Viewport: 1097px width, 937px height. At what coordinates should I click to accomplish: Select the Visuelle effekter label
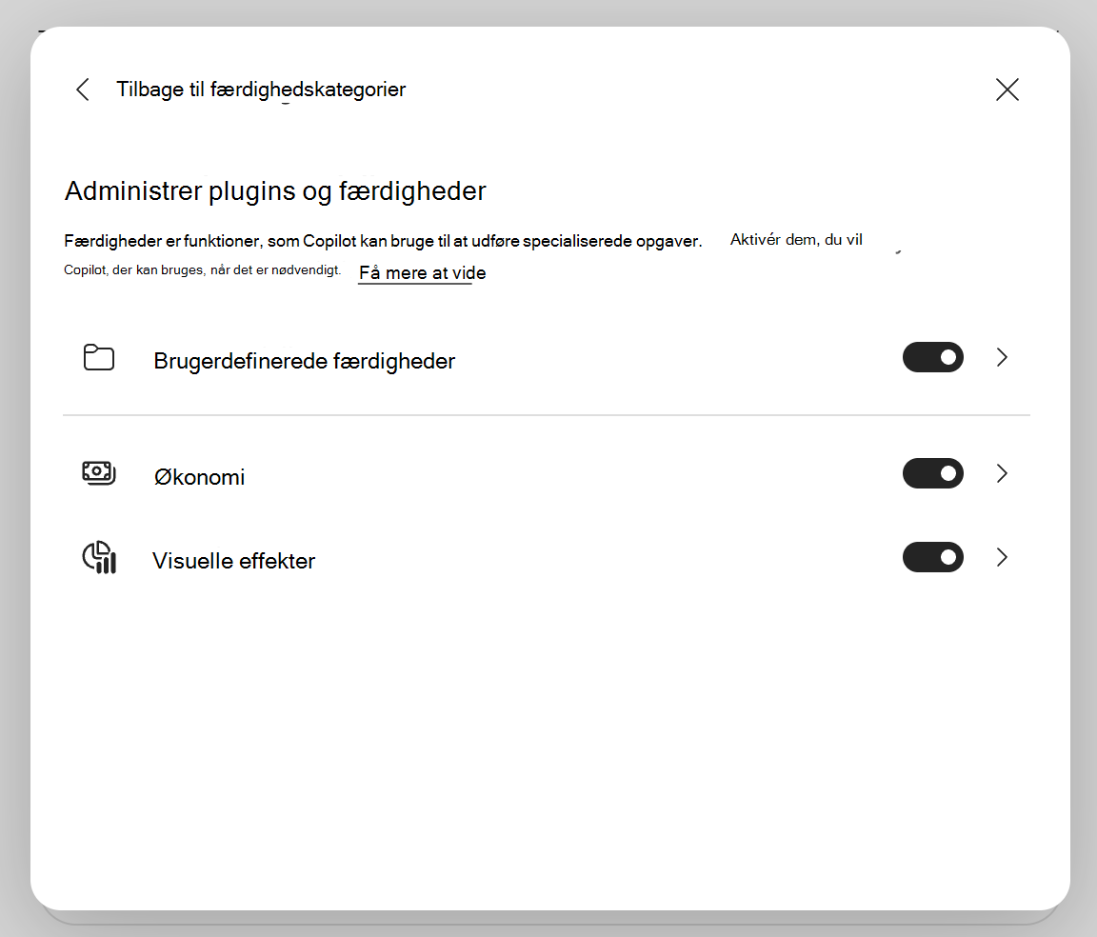click(233, 561)
